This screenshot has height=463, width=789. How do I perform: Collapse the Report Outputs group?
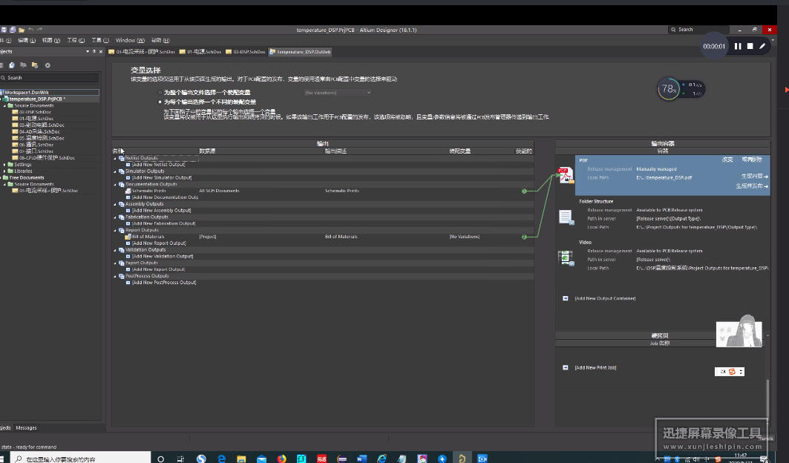[115, 230]
